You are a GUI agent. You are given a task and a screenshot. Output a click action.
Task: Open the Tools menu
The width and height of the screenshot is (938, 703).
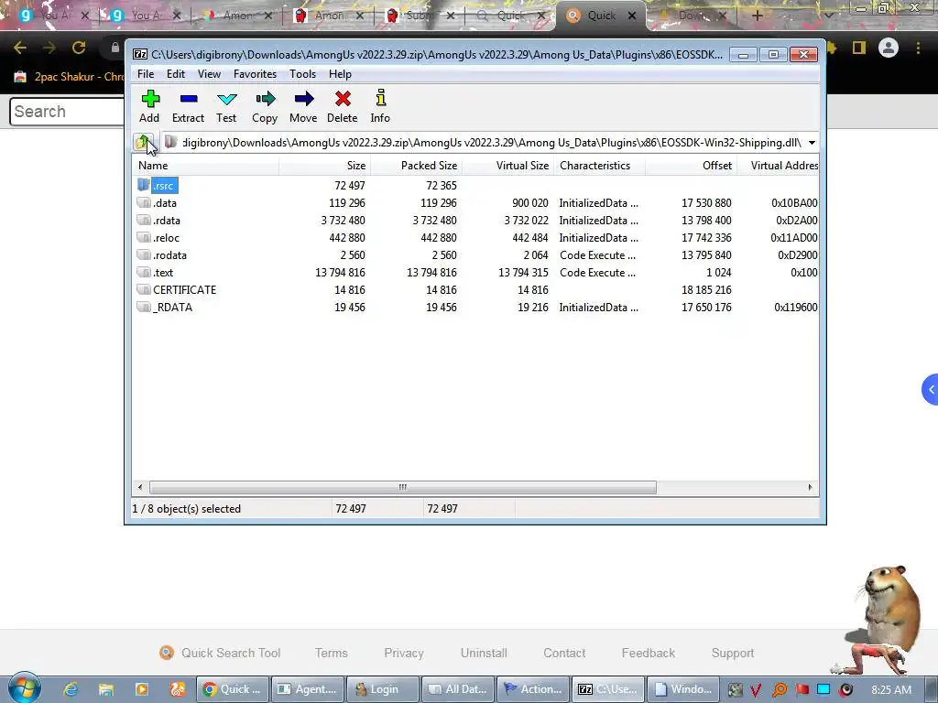click(302, 74)
